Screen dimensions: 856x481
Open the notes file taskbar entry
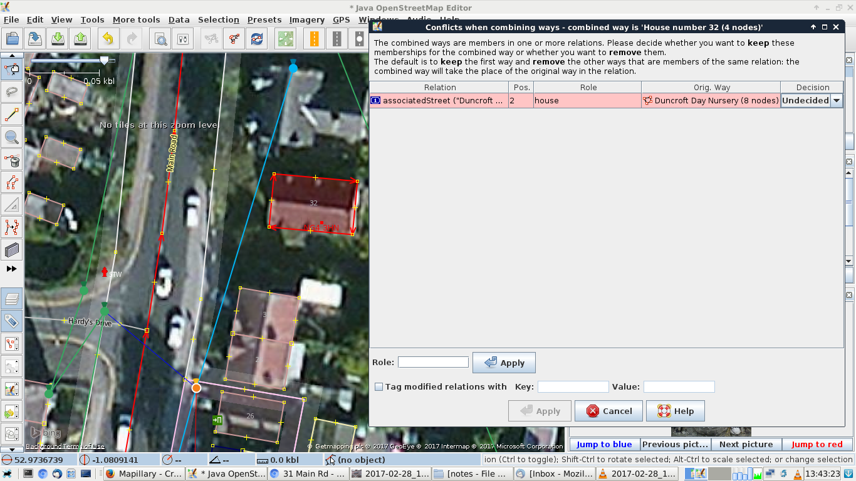pyautogui.click(x=471, y=474)
